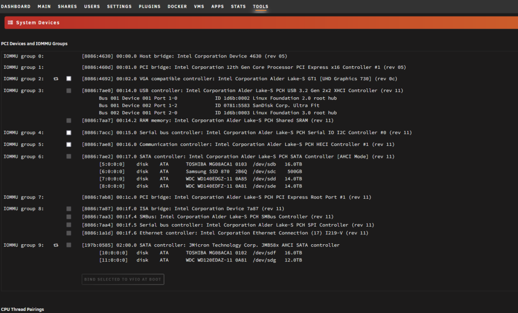The height and width of the screenshot is (313, 518).
Task: Toggle the ISA bridge checkbox
Action: pos(69,209)
